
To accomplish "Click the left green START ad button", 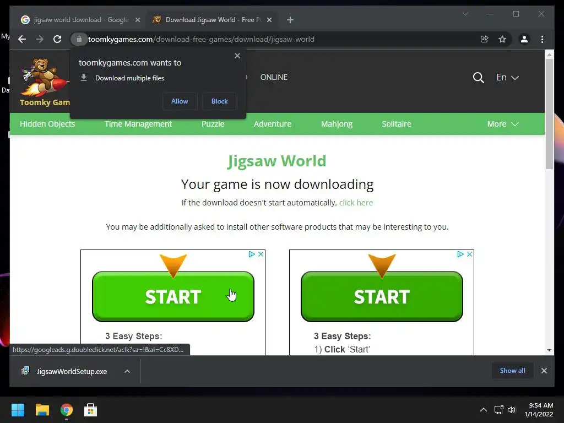I will coord(173,296).
